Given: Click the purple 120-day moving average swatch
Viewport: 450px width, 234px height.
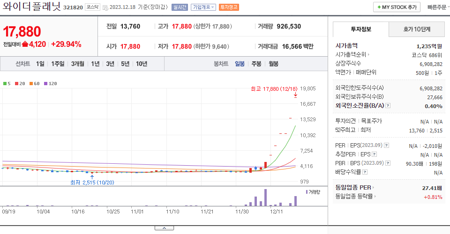Looking at the screenshot, I should point(45,84).
